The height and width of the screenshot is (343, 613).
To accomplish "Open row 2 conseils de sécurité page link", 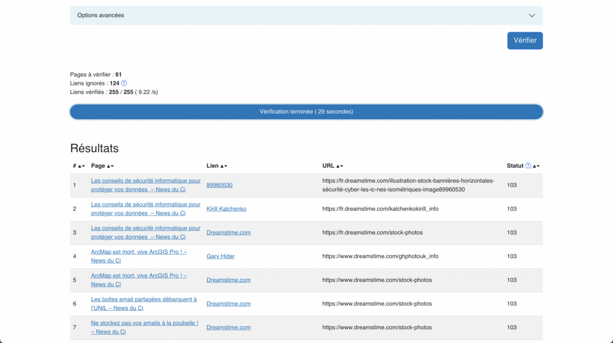I will (x=145, y=205).
